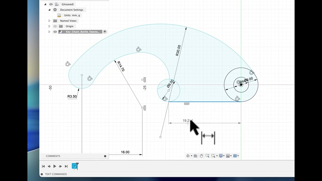Click the tangent constraint icon at bottom of large circle

click(237, 99)
